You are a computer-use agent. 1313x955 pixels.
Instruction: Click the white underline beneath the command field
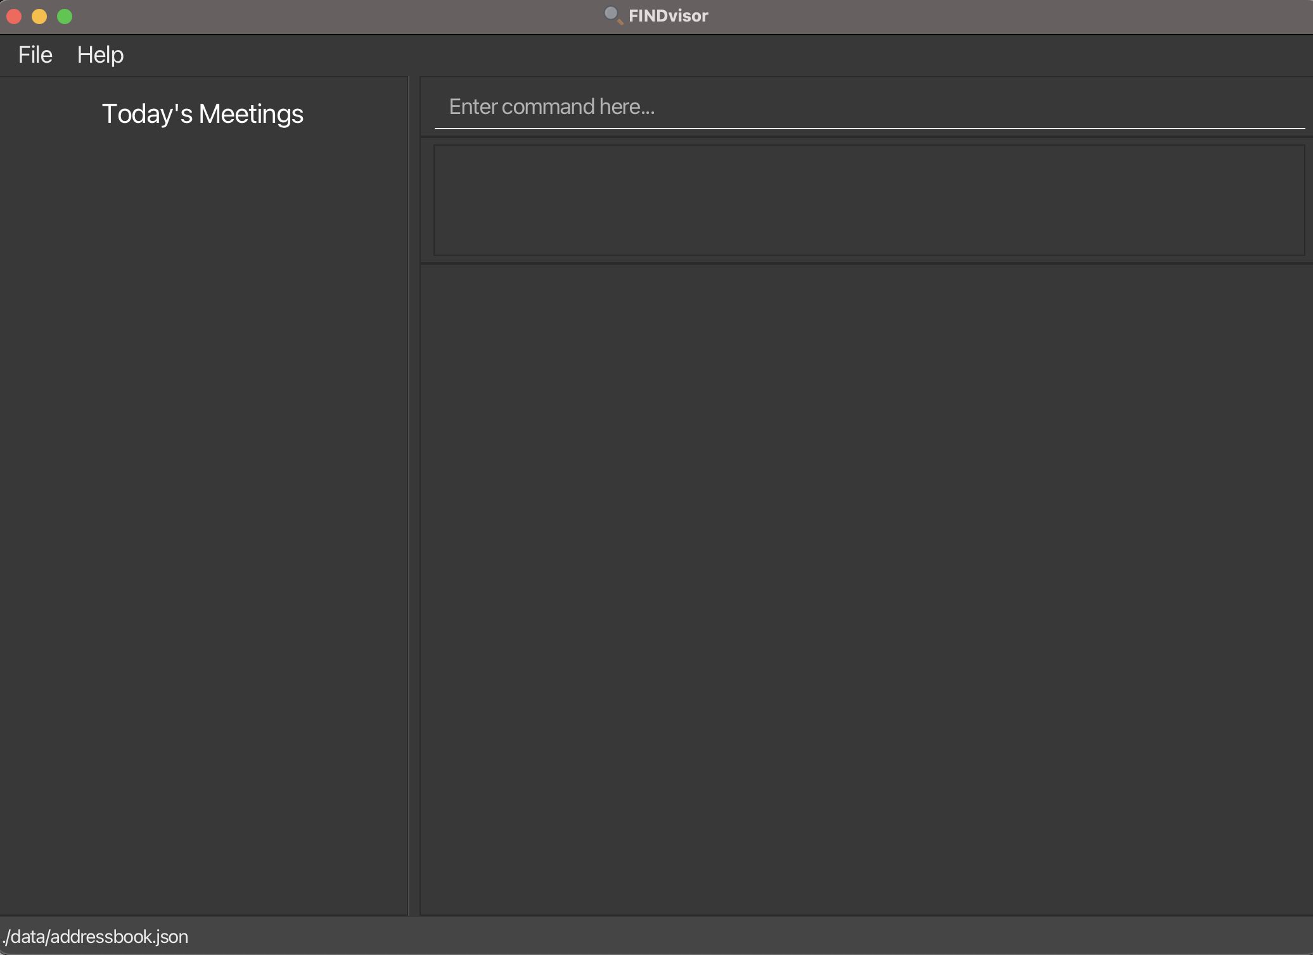pos(868,128)
